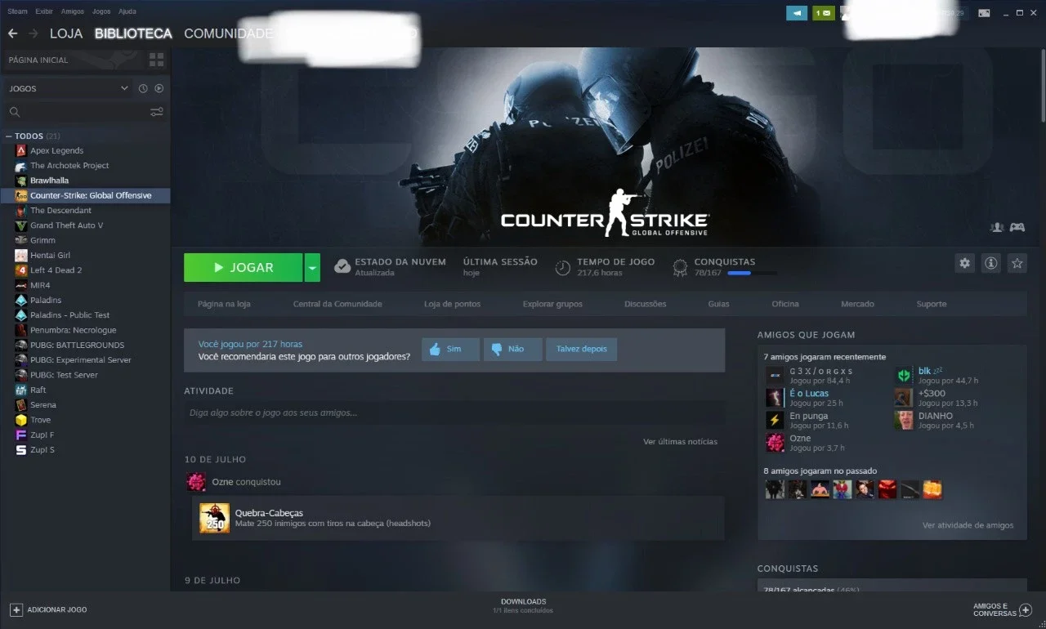Image resolution: width=1046 pixels, height=629 pixels.
Task: Open blk friend avatar
Action: click(x=904, y=375)
